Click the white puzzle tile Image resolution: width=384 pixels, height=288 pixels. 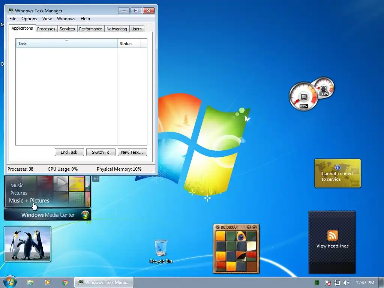point(251,246)
